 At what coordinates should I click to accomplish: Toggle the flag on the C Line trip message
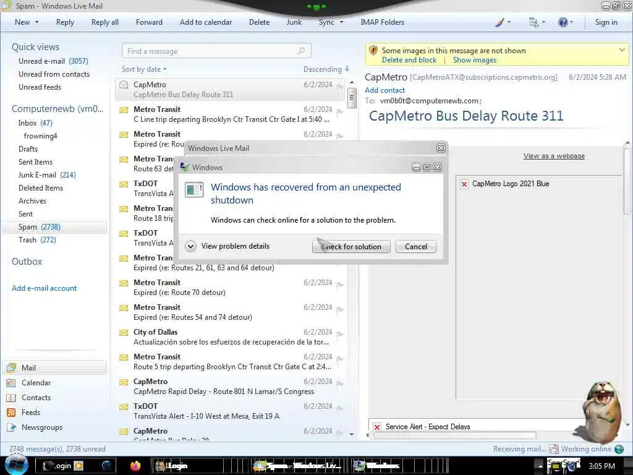[340, 112]
